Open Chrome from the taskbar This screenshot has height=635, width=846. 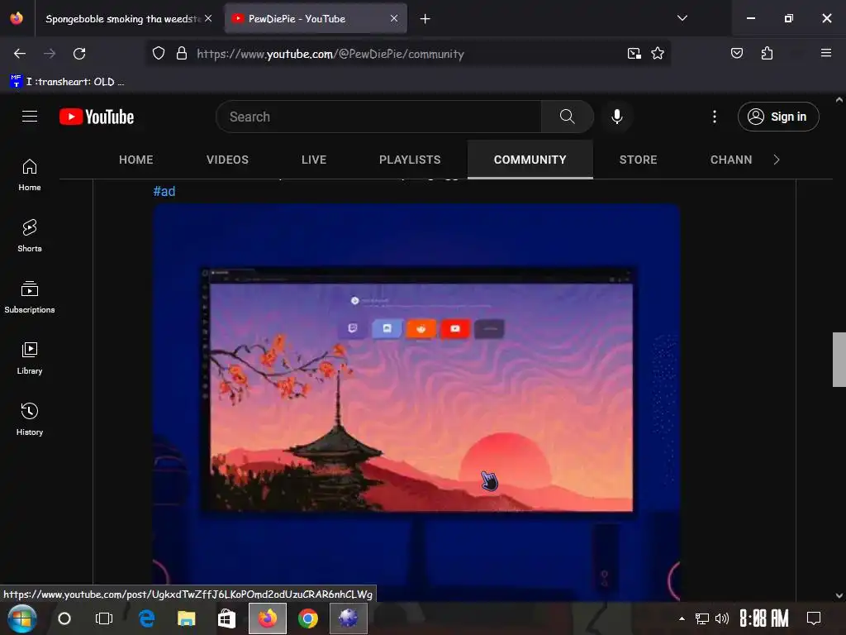[308, 618]
